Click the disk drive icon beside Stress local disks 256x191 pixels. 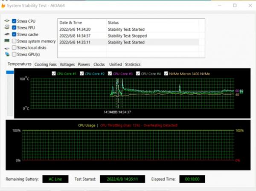[7, 48]
